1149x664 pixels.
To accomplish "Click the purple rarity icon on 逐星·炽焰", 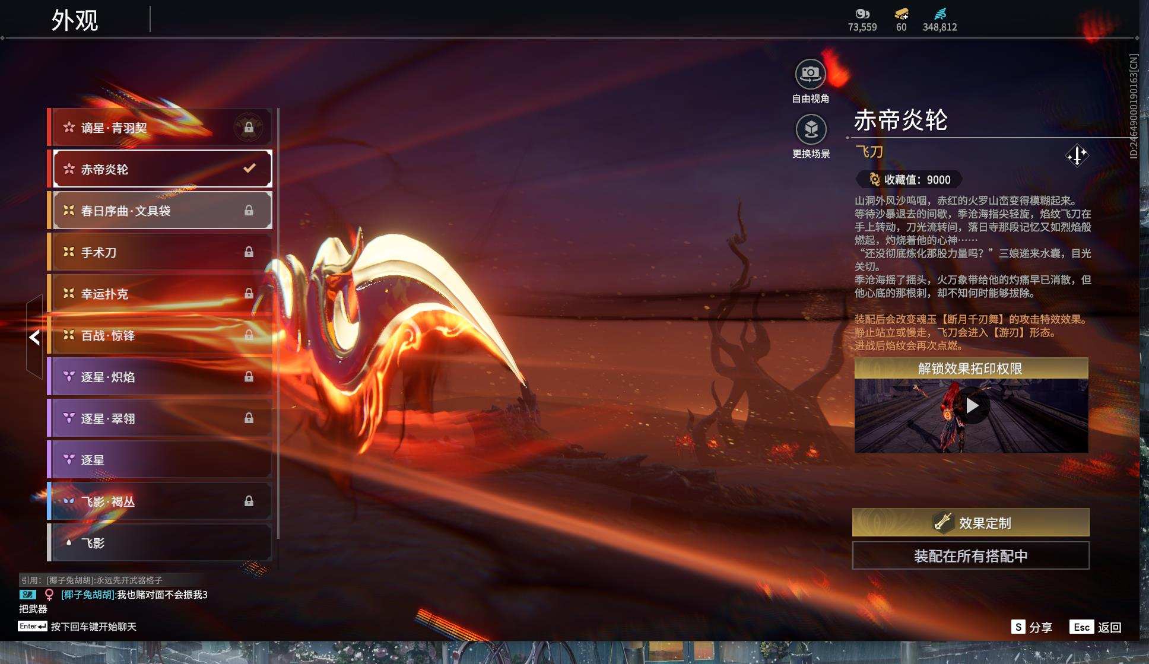I will pos(69,376).
